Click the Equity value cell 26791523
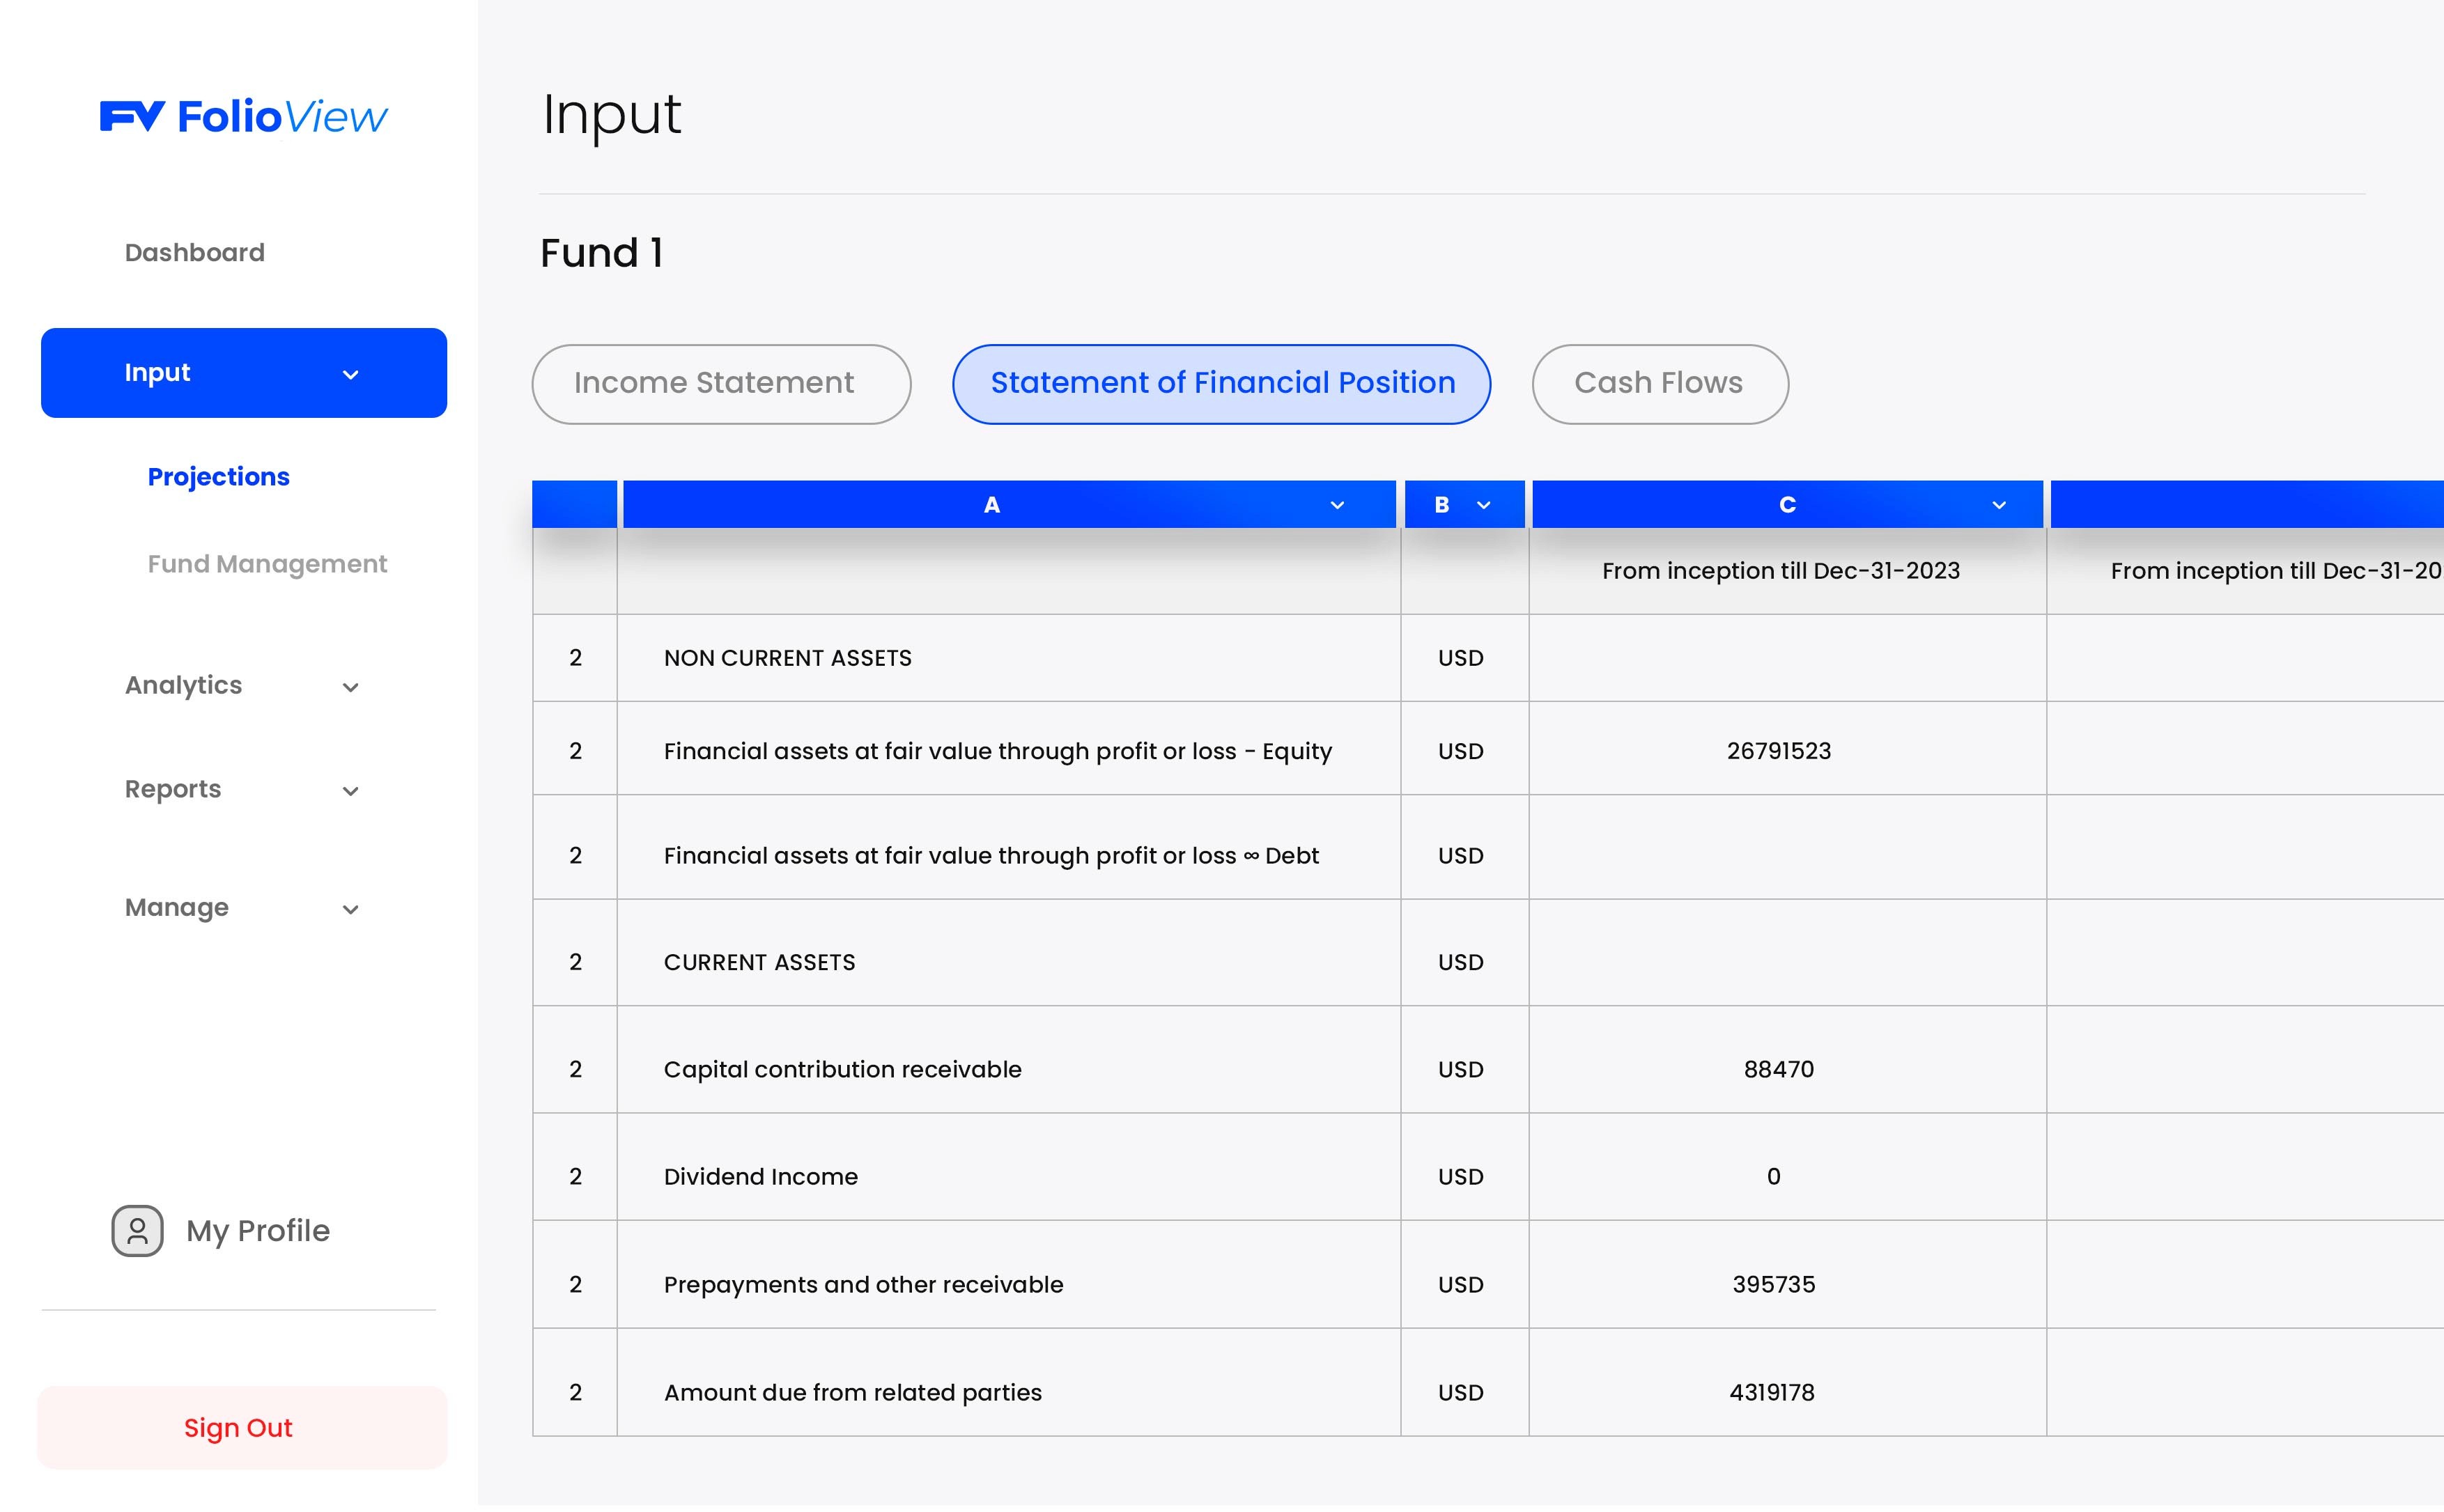Screen dimensions: 2444x1512 [1778, 751]
